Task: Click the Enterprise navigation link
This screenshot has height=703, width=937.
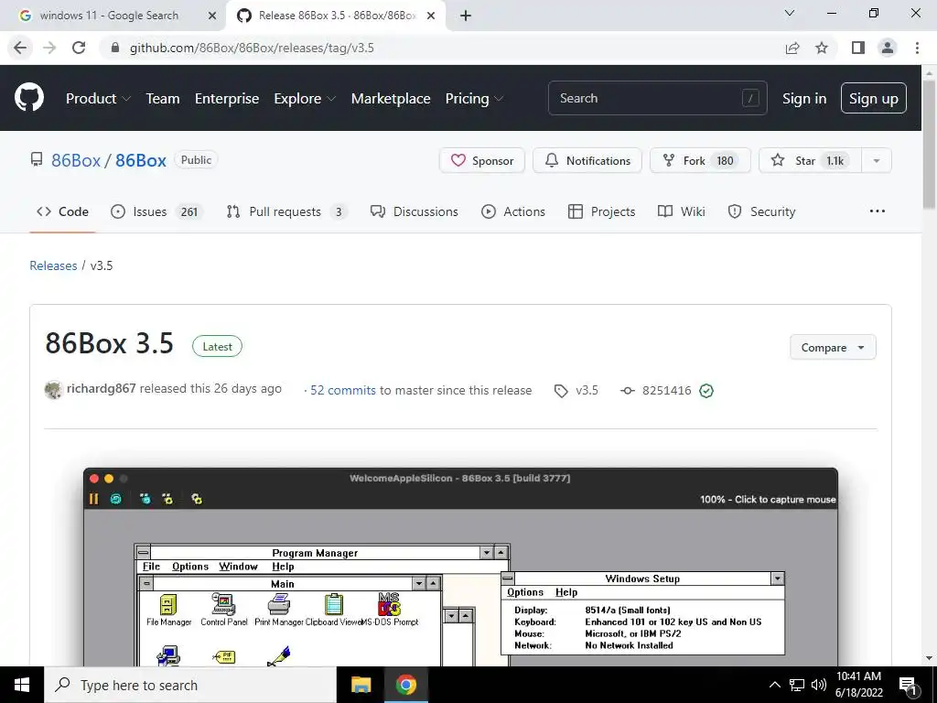Action: pos(227,99)
